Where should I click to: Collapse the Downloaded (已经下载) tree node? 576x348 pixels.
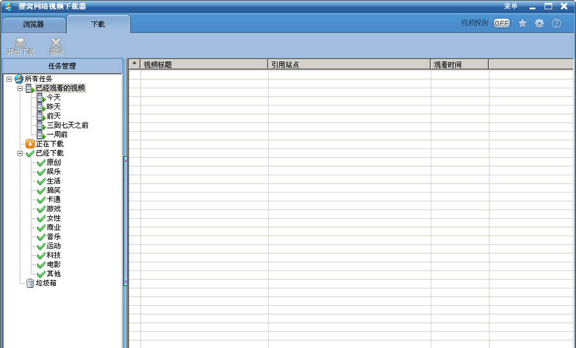[20, 154]
